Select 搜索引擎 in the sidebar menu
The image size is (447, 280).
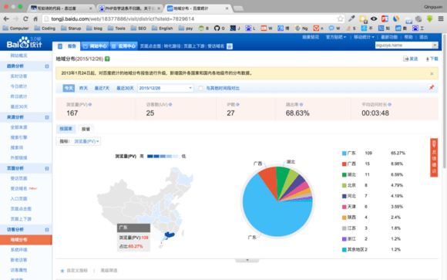tap(18, 137)
